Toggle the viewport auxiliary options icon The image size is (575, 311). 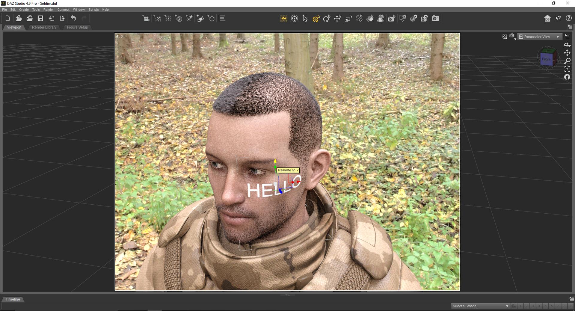[505, 37]
